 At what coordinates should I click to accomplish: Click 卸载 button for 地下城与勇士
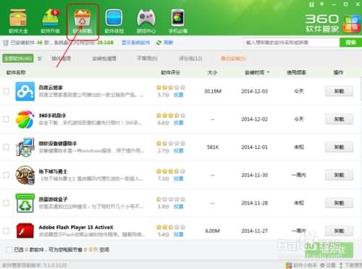click(x=339, y=175)
